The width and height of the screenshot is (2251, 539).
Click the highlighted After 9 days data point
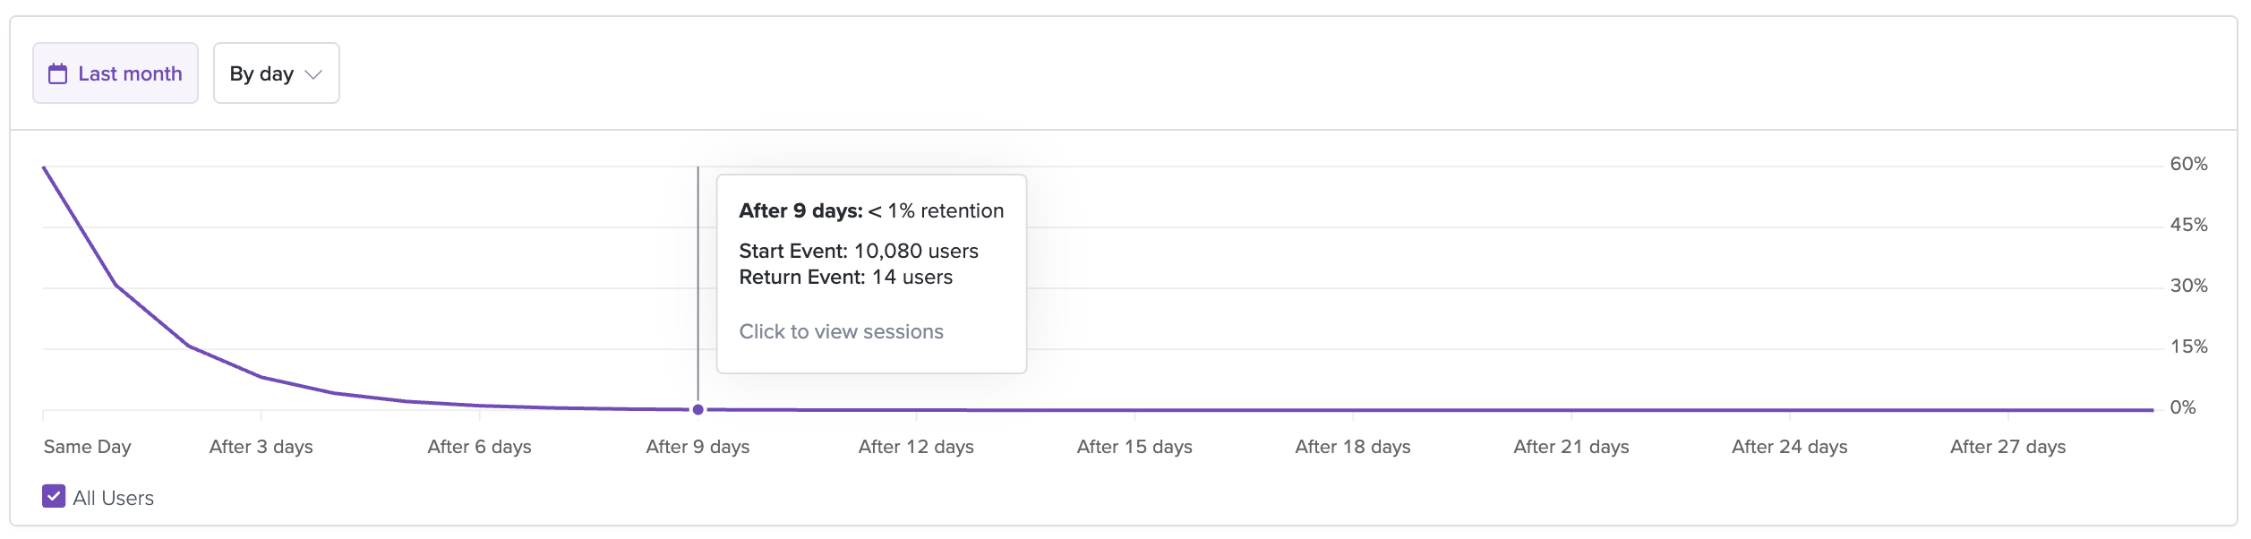click(698, 410)
